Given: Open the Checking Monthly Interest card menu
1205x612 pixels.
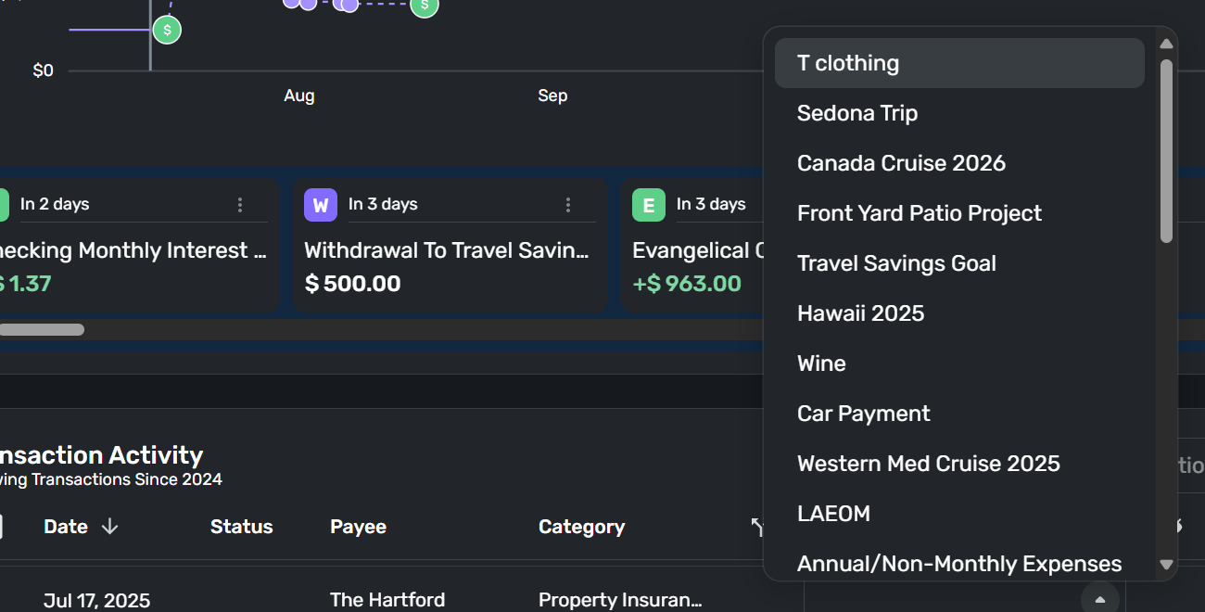Looking at the screenshot, I should point(240,205).
